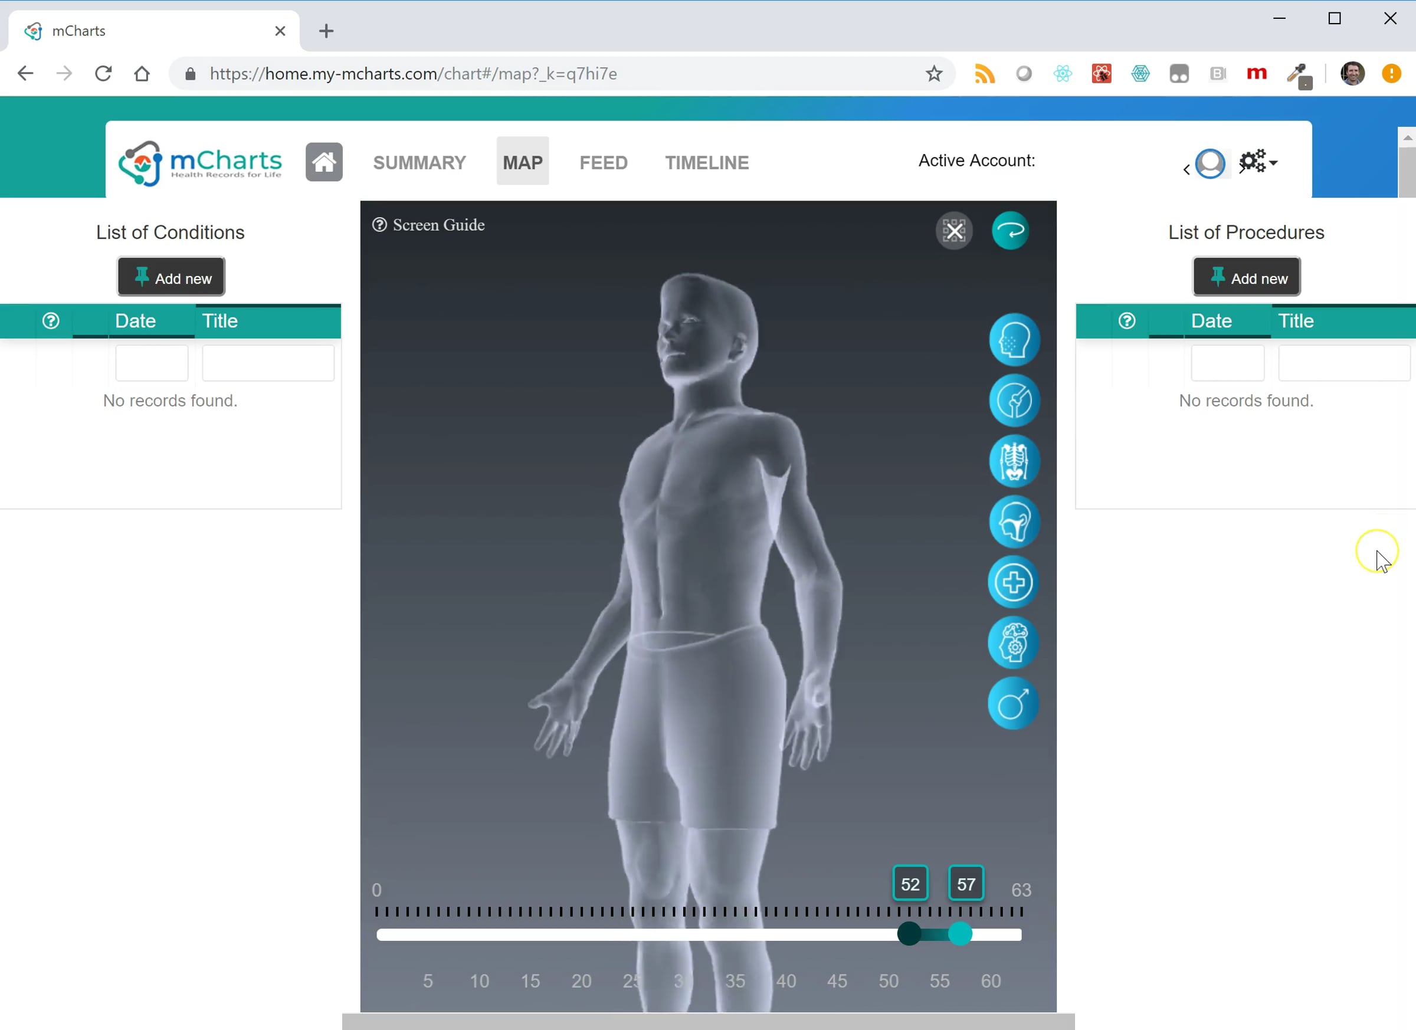Open the Chrome profile avatar
Screen dimensions: 1416x1030
pos(1352,74)
